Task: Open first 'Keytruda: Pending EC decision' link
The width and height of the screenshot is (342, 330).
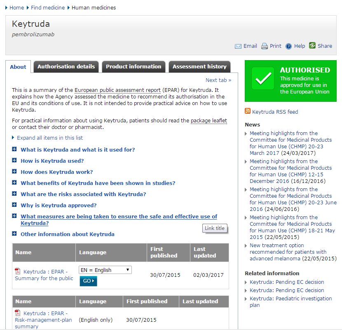Action: (x=287, y=282)
